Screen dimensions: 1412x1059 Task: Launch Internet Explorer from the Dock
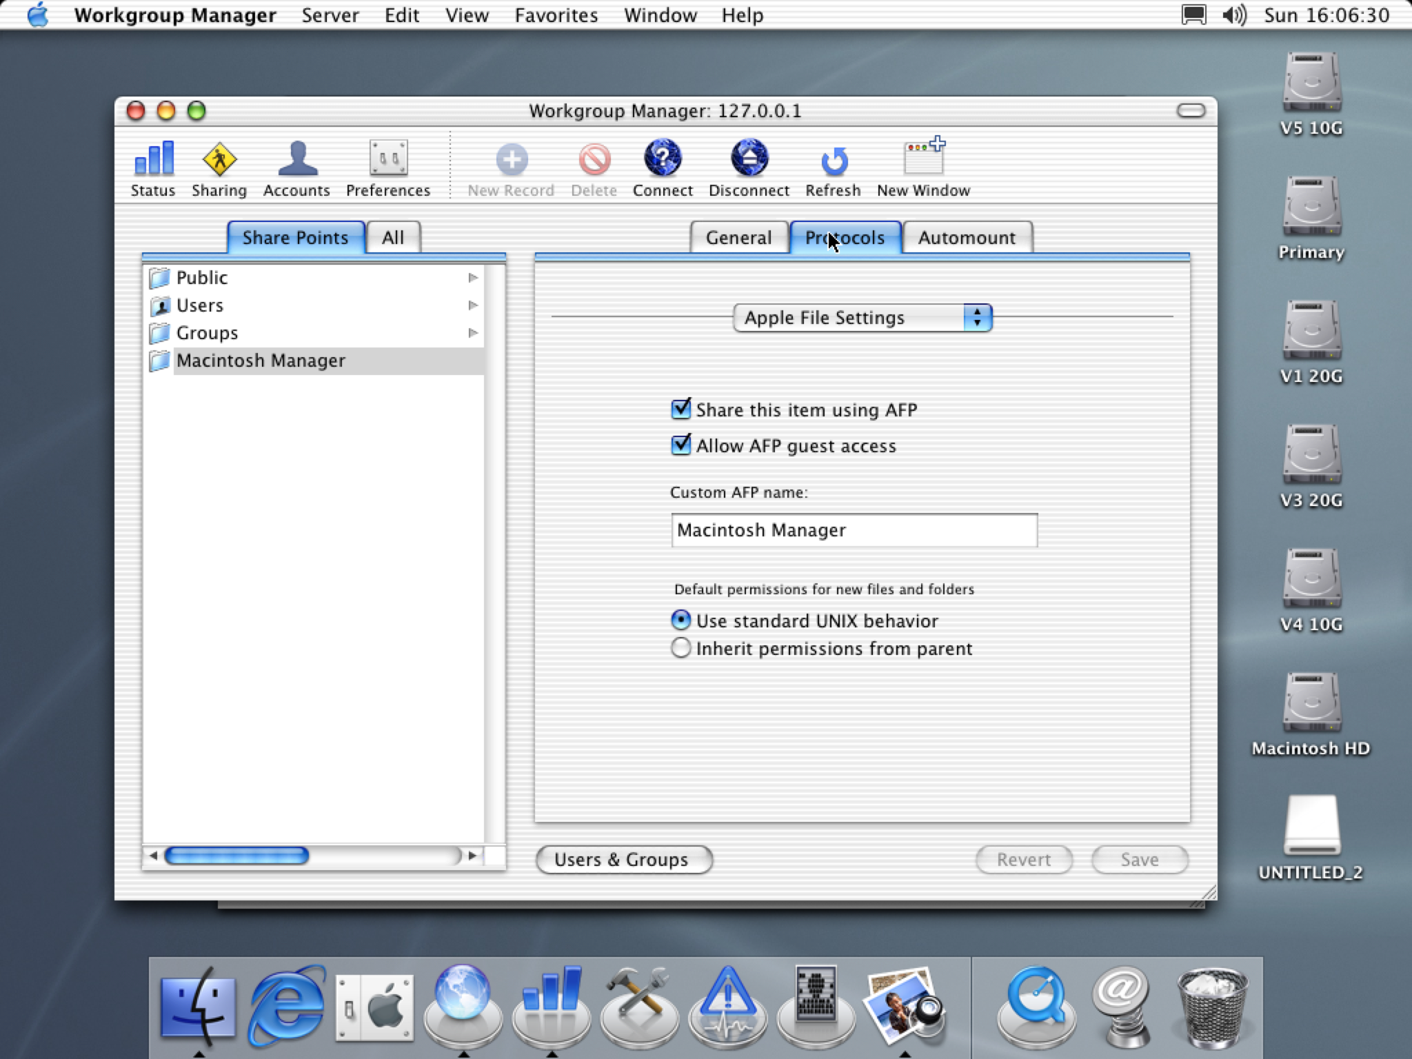pyautogui.click(x=286, y=1005)
